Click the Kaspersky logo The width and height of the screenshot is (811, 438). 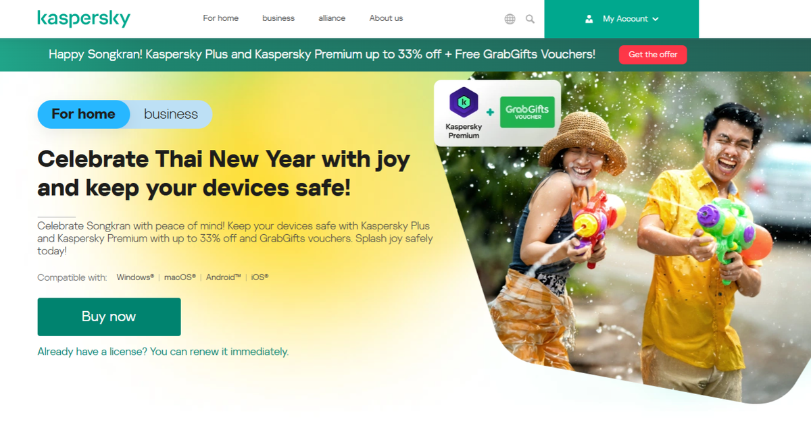[84, 19]
